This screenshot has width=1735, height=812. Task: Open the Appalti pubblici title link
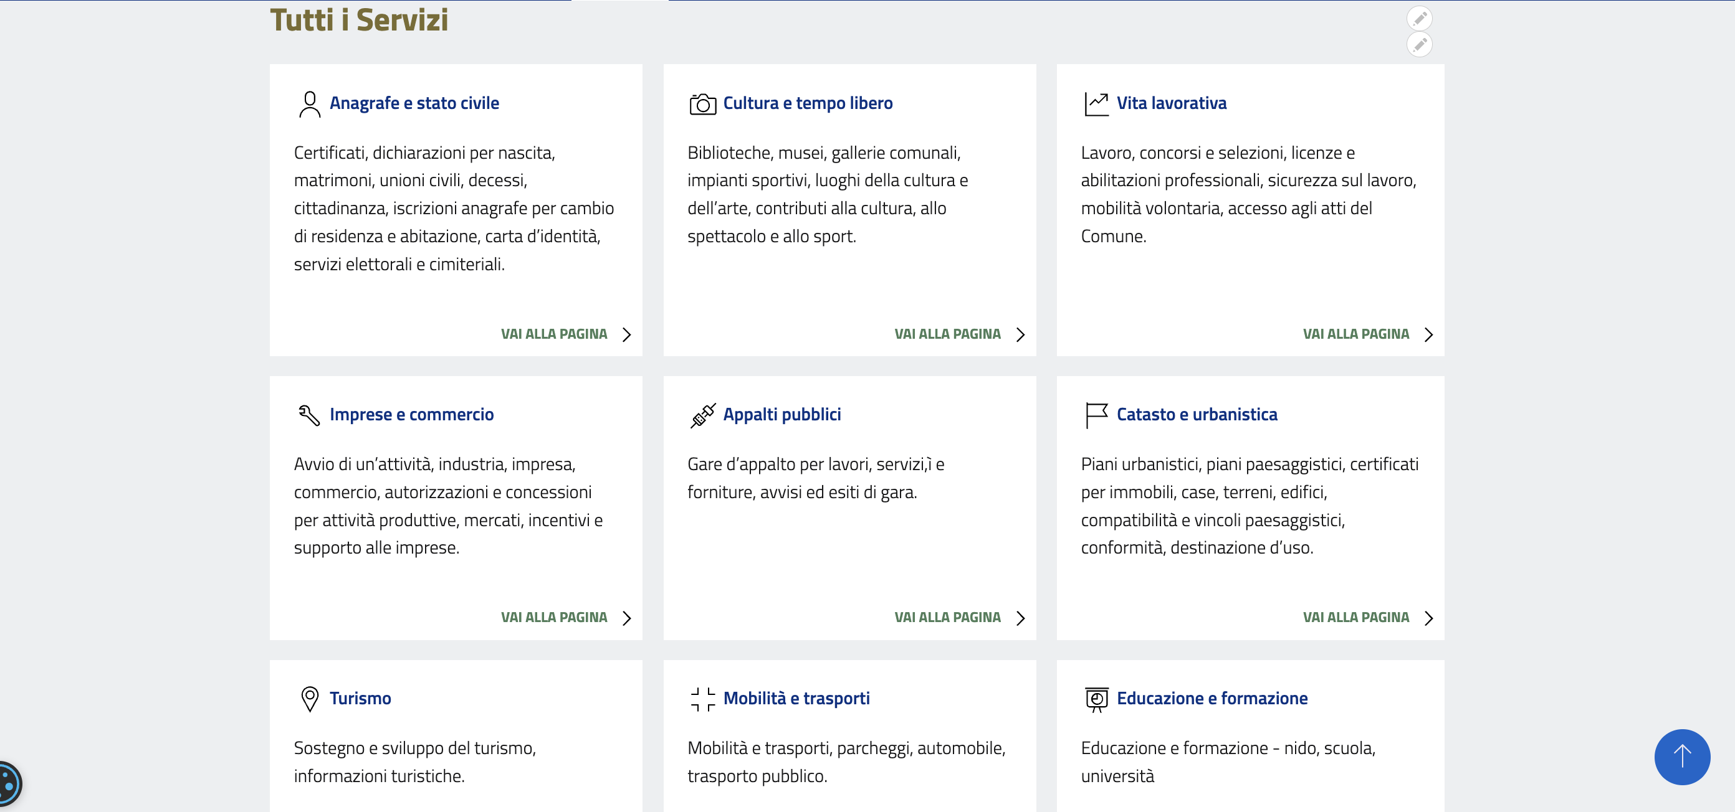[x=781, y=415]
